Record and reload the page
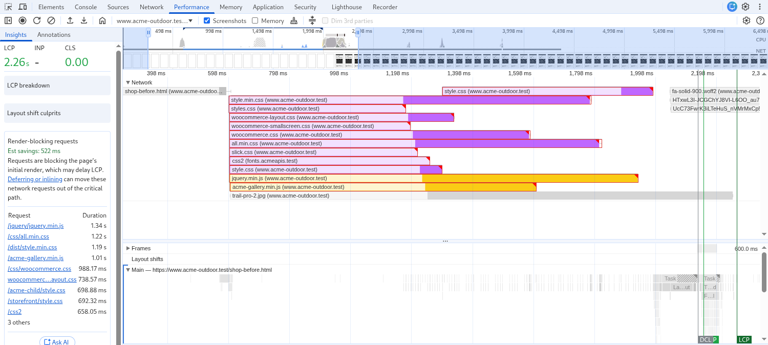Viewport: 768px width, 345px height. point(37,20)
